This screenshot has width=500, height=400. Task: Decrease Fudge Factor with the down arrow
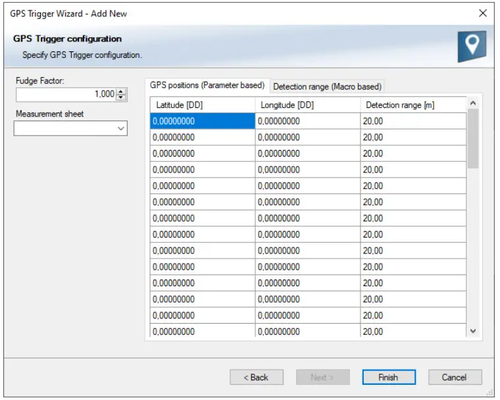coord(121,97)
